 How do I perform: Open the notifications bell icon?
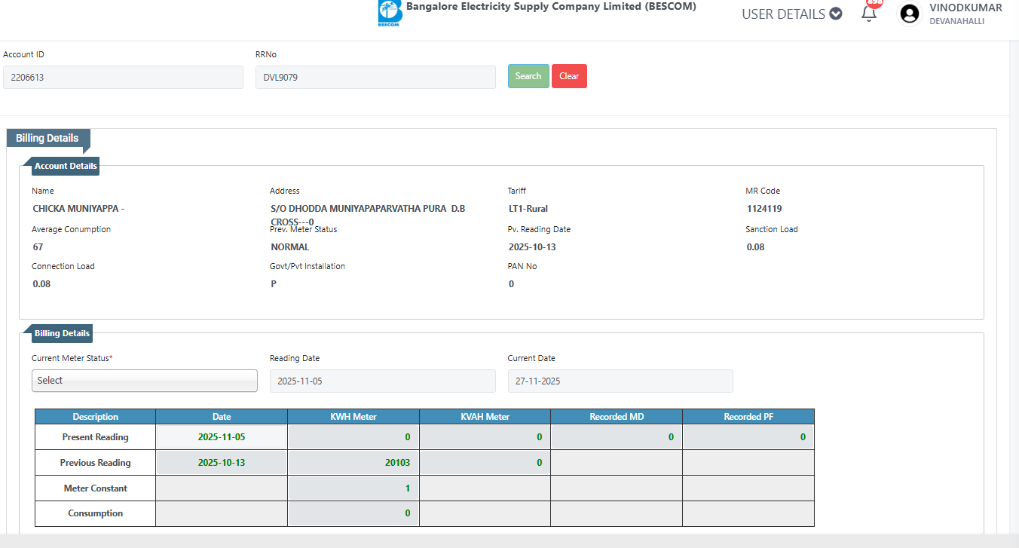[869, 13]
